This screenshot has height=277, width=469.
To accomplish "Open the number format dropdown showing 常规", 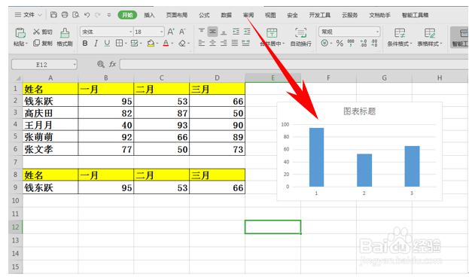I will (377, 32).
